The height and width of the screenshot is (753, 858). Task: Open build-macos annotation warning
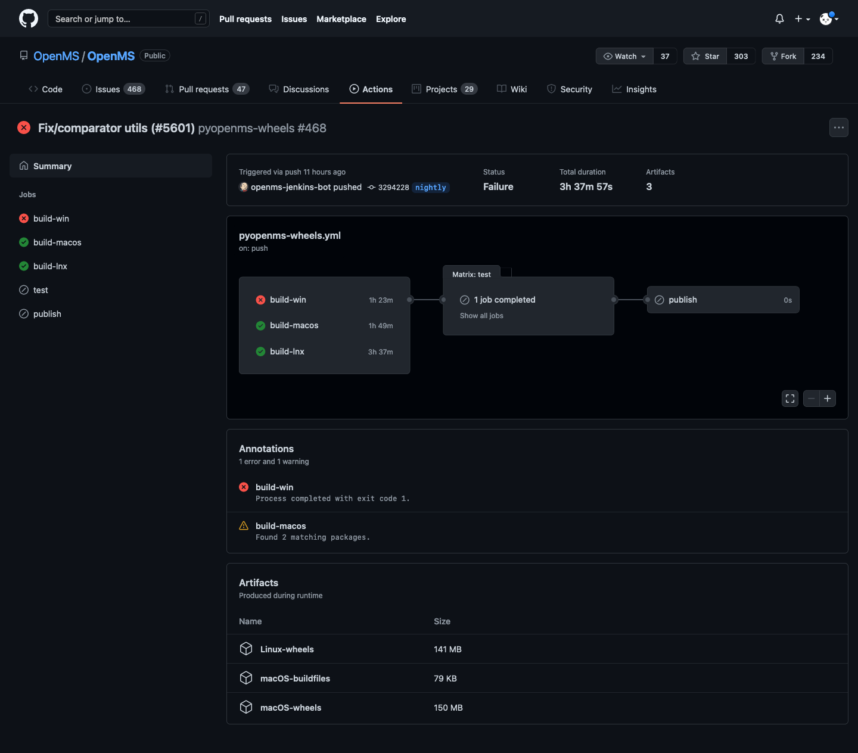coord(281,526)
